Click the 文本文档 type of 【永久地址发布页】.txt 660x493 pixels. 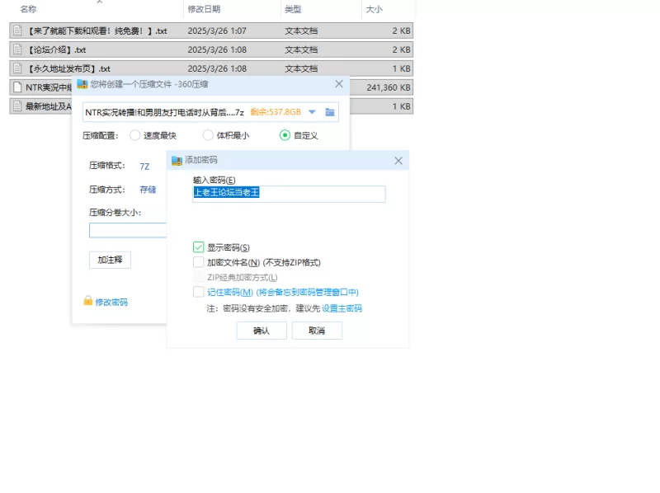tap(301, 68)
